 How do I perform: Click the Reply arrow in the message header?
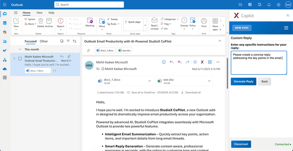pos(172,62)
